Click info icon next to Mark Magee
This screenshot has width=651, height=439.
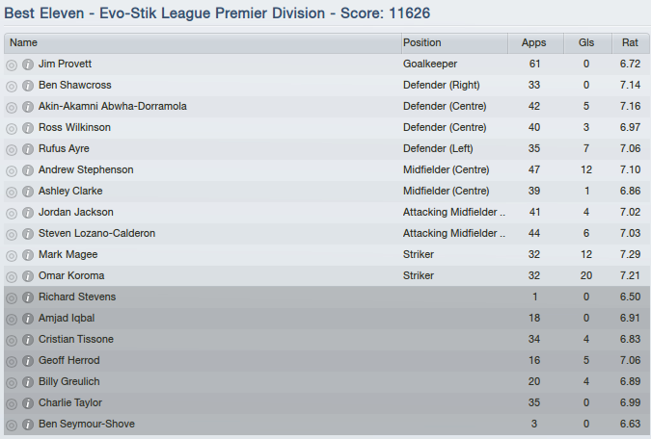(x=28, y=255)
